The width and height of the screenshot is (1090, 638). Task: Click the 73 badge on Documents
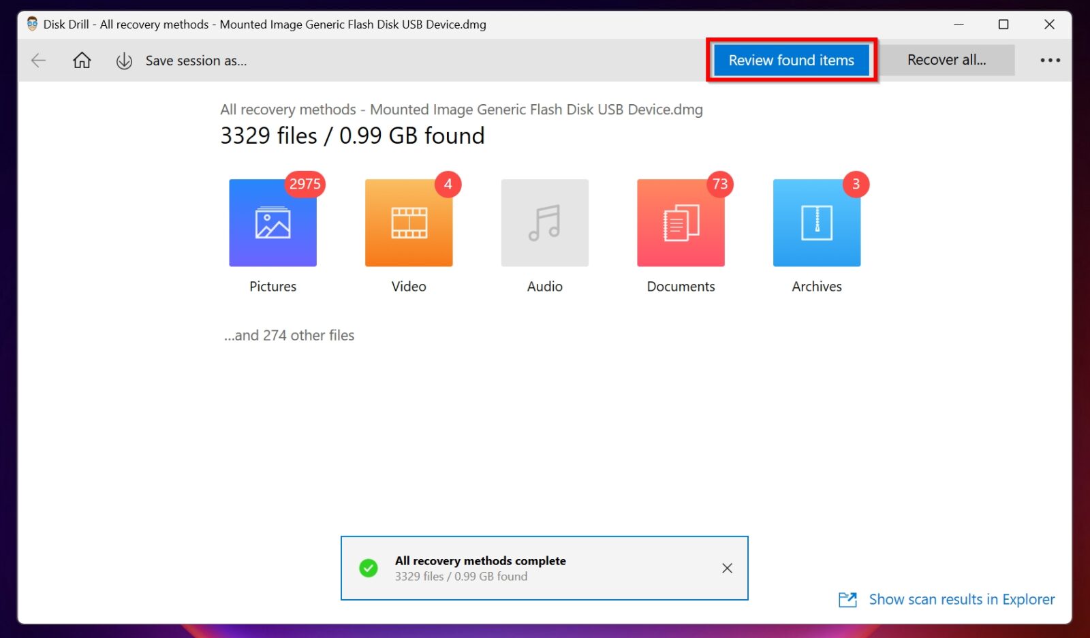coord(721,184)
